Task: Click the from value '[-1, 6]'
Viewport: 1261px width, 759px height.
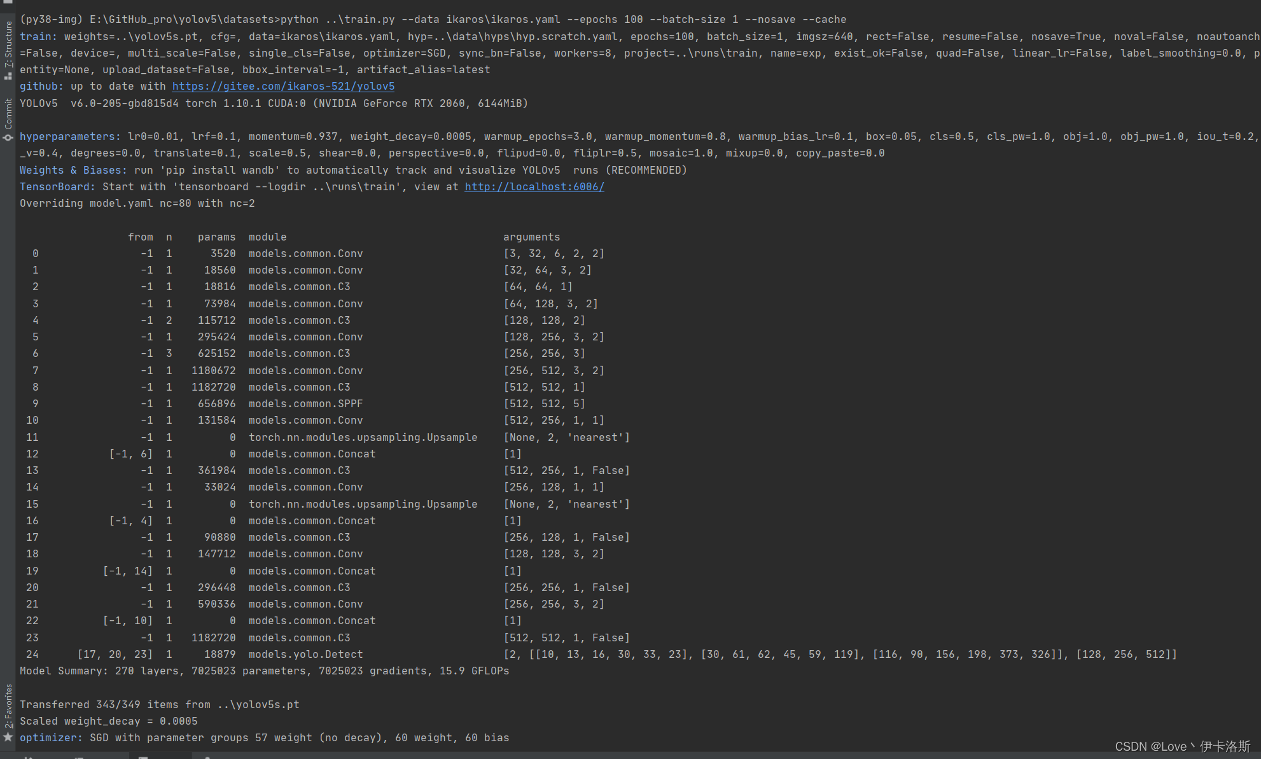Action: pos(130,454)
